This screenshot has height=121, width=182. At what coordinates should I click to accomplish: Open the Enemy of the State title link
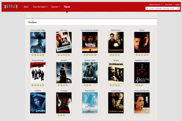click(38, 30)
